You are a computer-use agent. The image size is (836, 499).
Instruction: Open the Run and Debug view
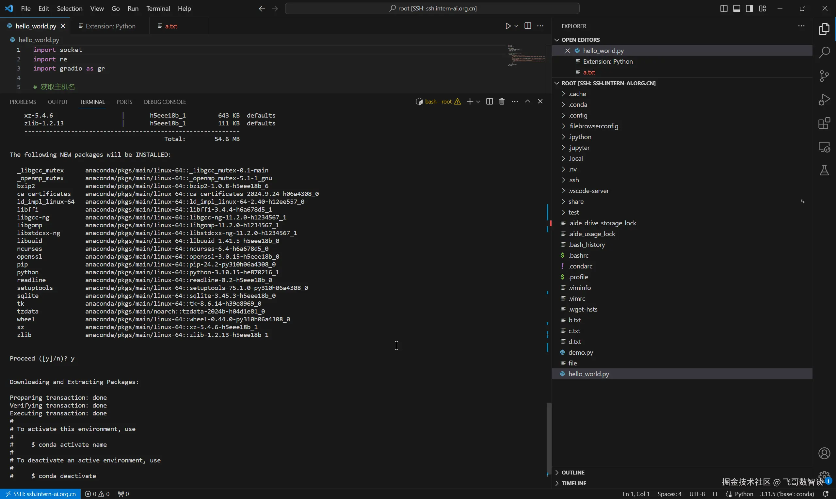(x=824, y=100)
